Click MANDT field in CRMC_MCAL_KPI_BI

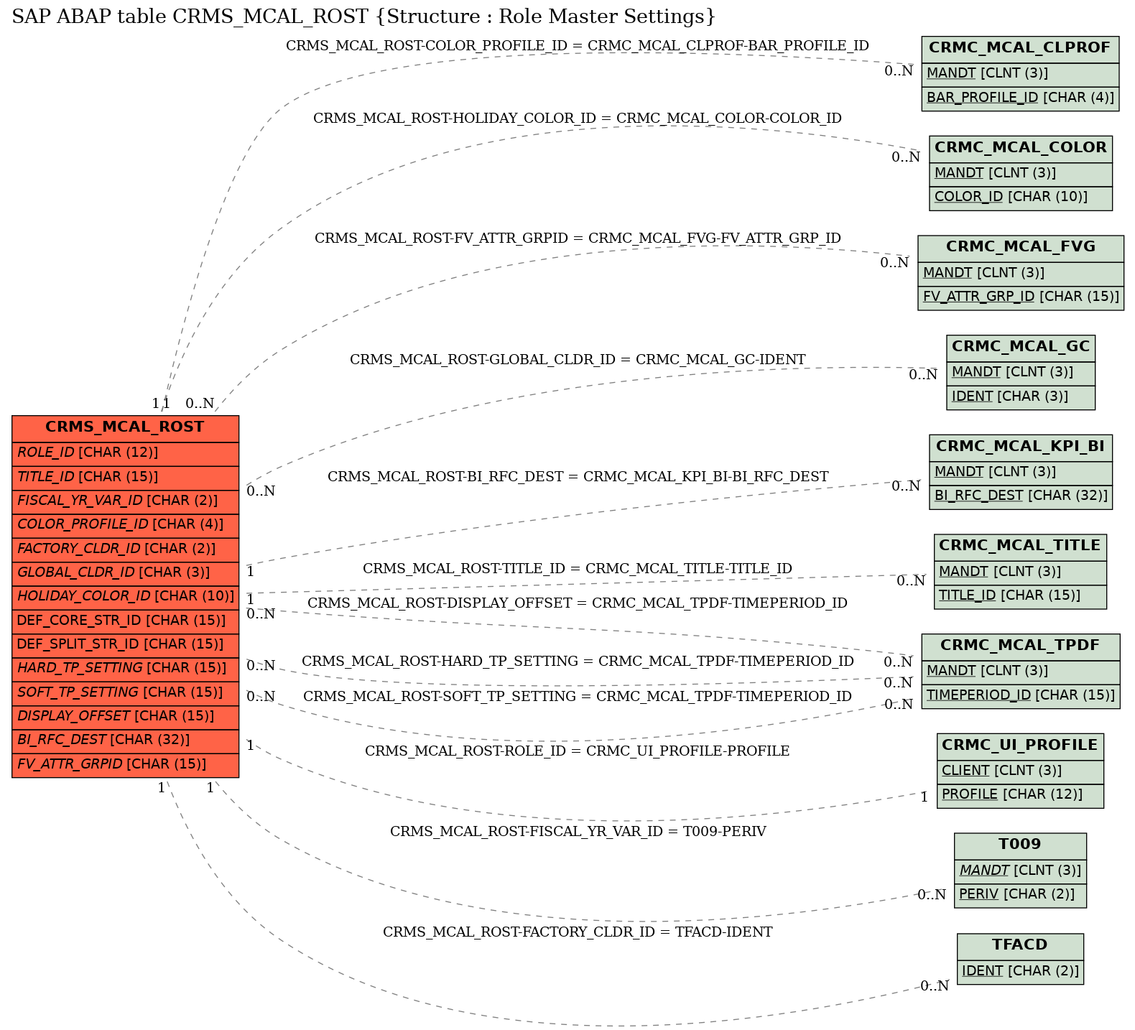(x=1020, y=473)
